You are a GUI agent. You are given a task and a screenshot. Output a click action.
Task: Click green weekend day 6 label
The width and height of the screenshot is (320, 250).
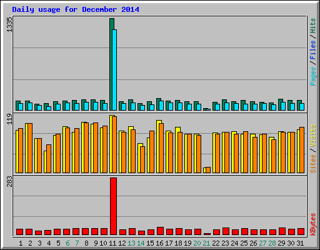coord(67,243)
